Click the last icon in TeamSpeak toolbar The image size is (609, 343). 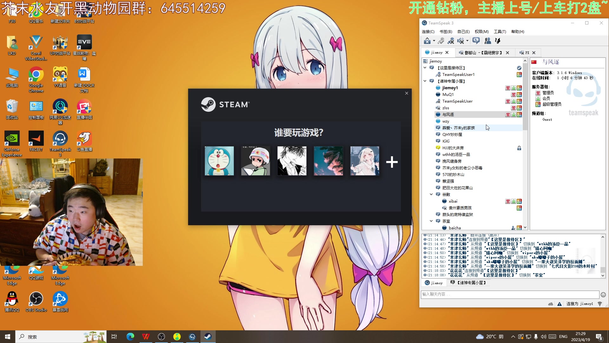click(498, 41)
